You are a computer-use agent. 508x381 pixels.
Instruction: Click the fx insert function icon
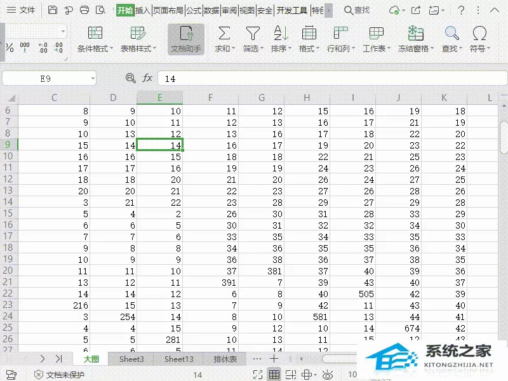tap(147, 78)
